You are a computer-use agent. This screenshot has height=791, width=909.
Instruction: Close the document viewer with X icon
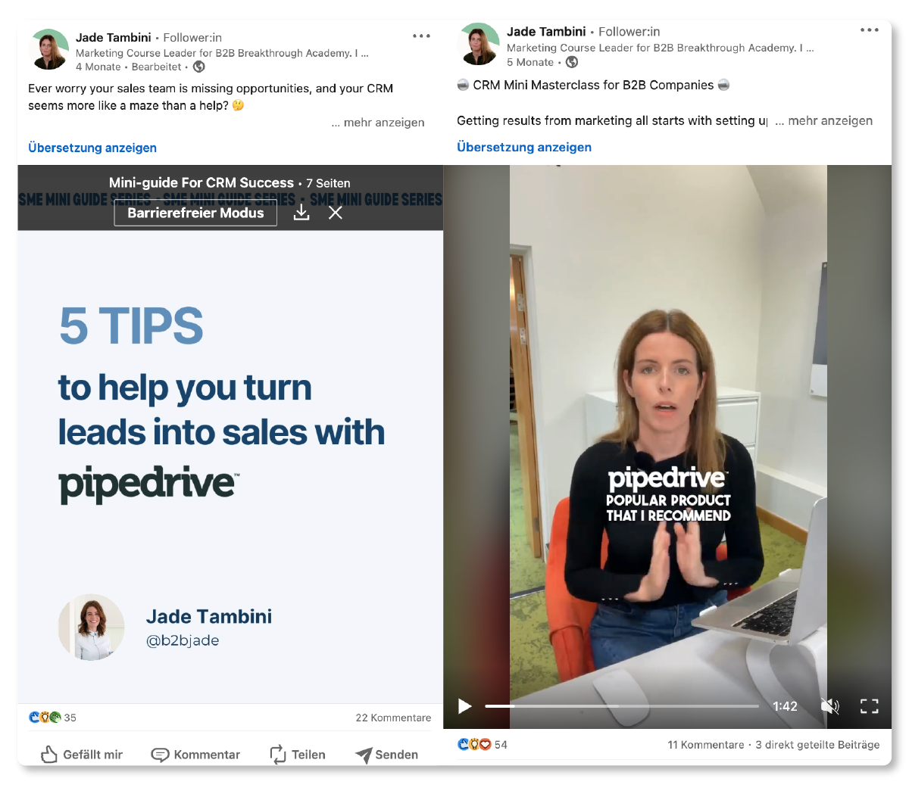(336, 213)
